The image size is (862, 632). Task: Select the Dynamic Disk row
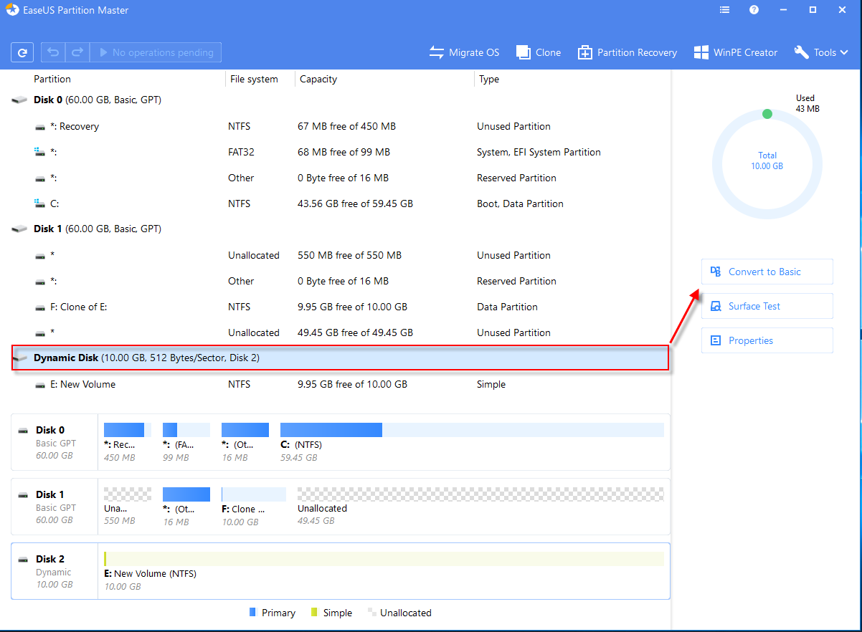[341, 358]
